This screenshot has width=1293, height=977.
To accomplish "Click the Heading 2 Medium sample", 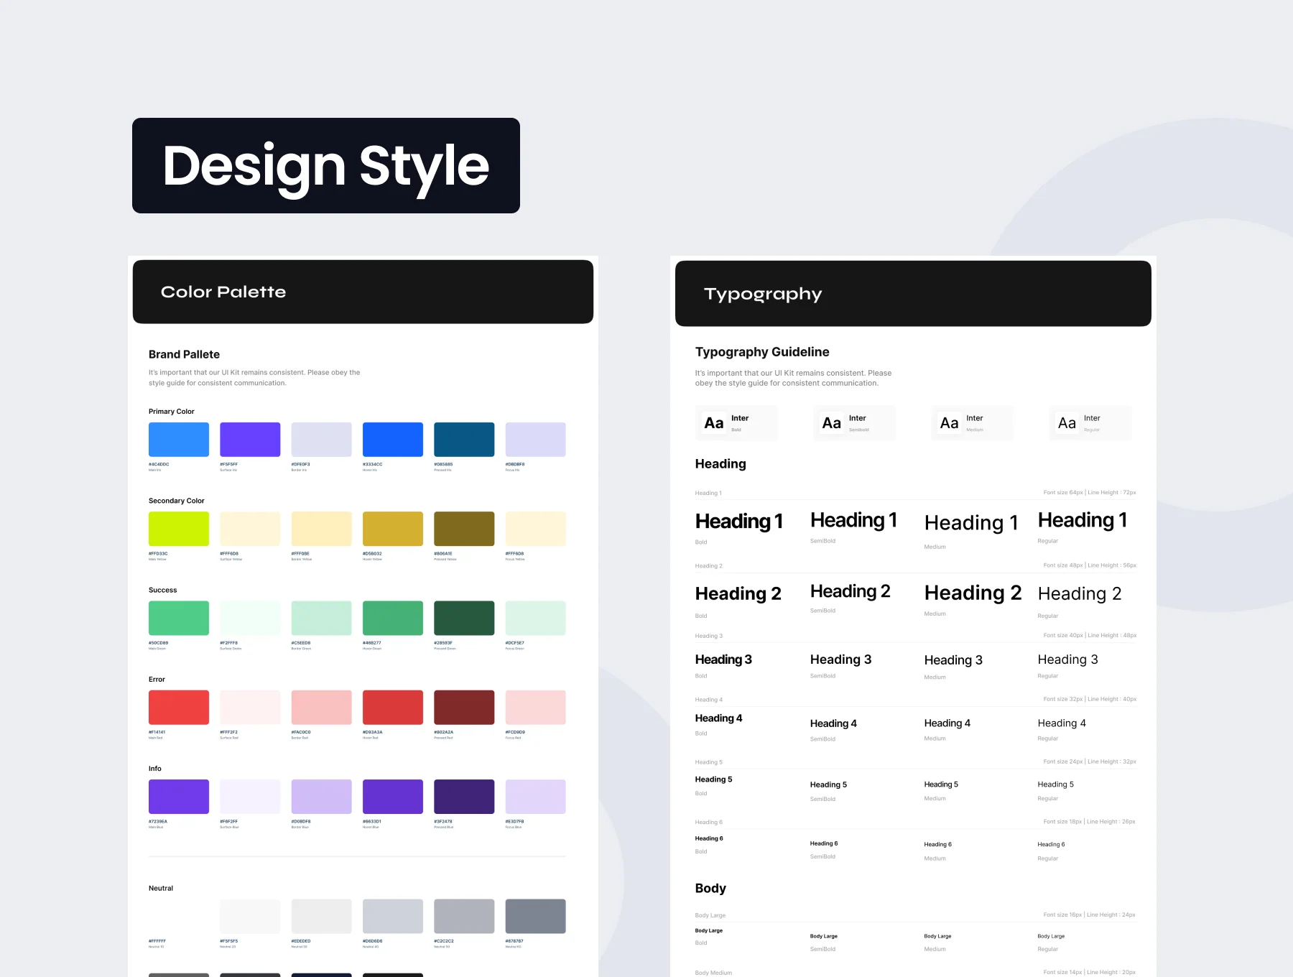I will coord(973,593).
